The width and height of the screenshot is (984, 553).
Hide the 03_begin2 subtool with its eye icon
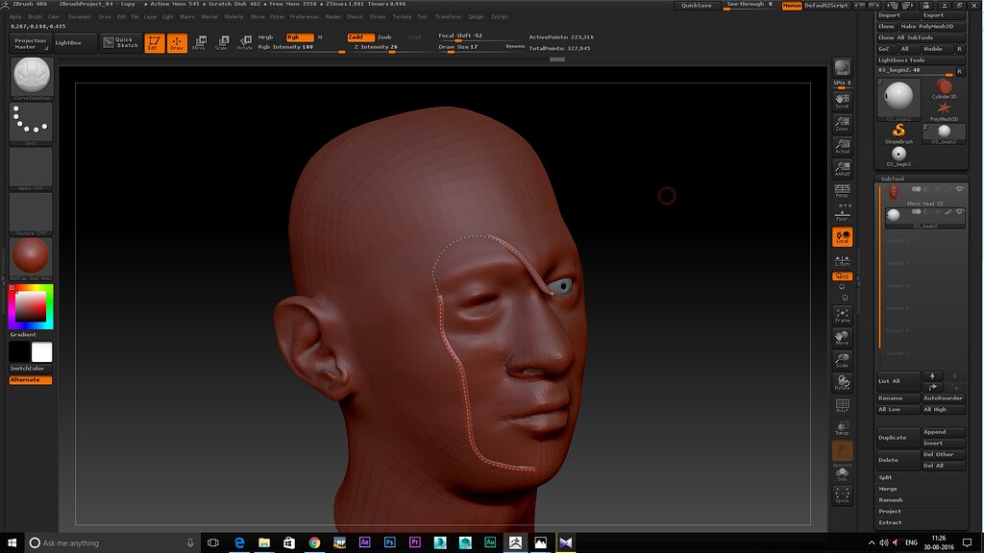961,212
